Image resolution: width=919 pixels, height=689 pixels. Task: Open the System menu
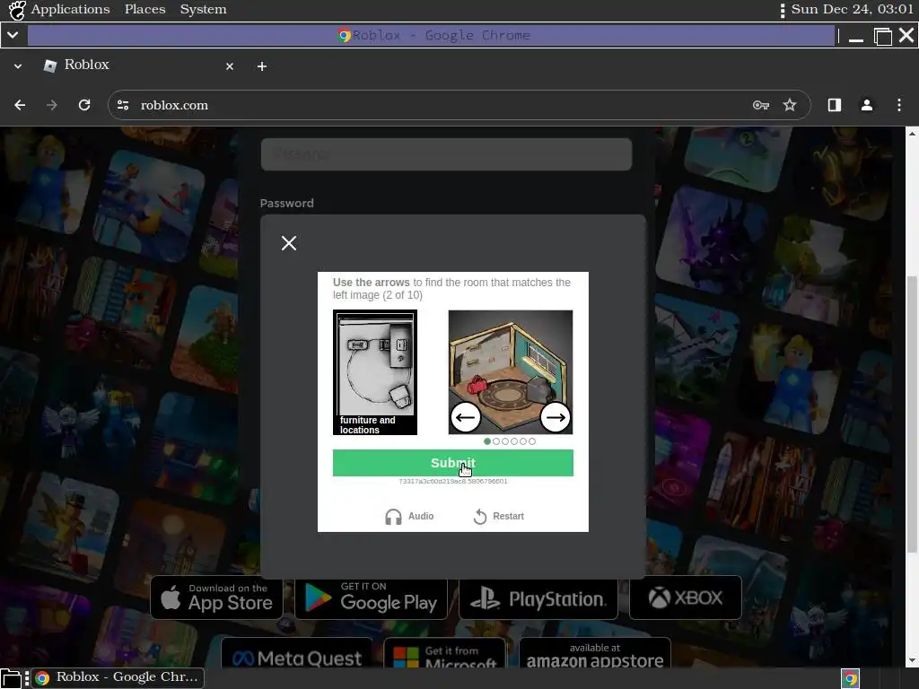203,9
